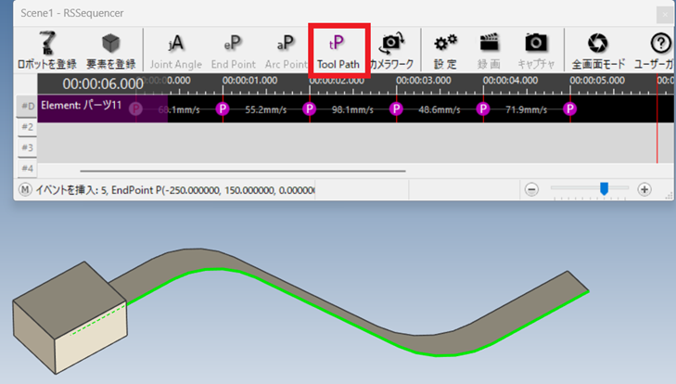Image resolution: width=676 pixels, height=384 pixels.
Task: Select track row #D
Action: coord(27,106)
